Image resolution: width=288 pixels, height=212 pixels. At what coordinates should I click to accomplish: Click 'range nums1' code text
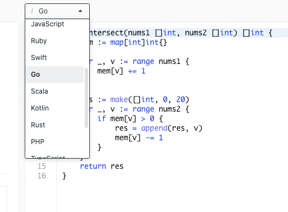(x=157, y=61)
